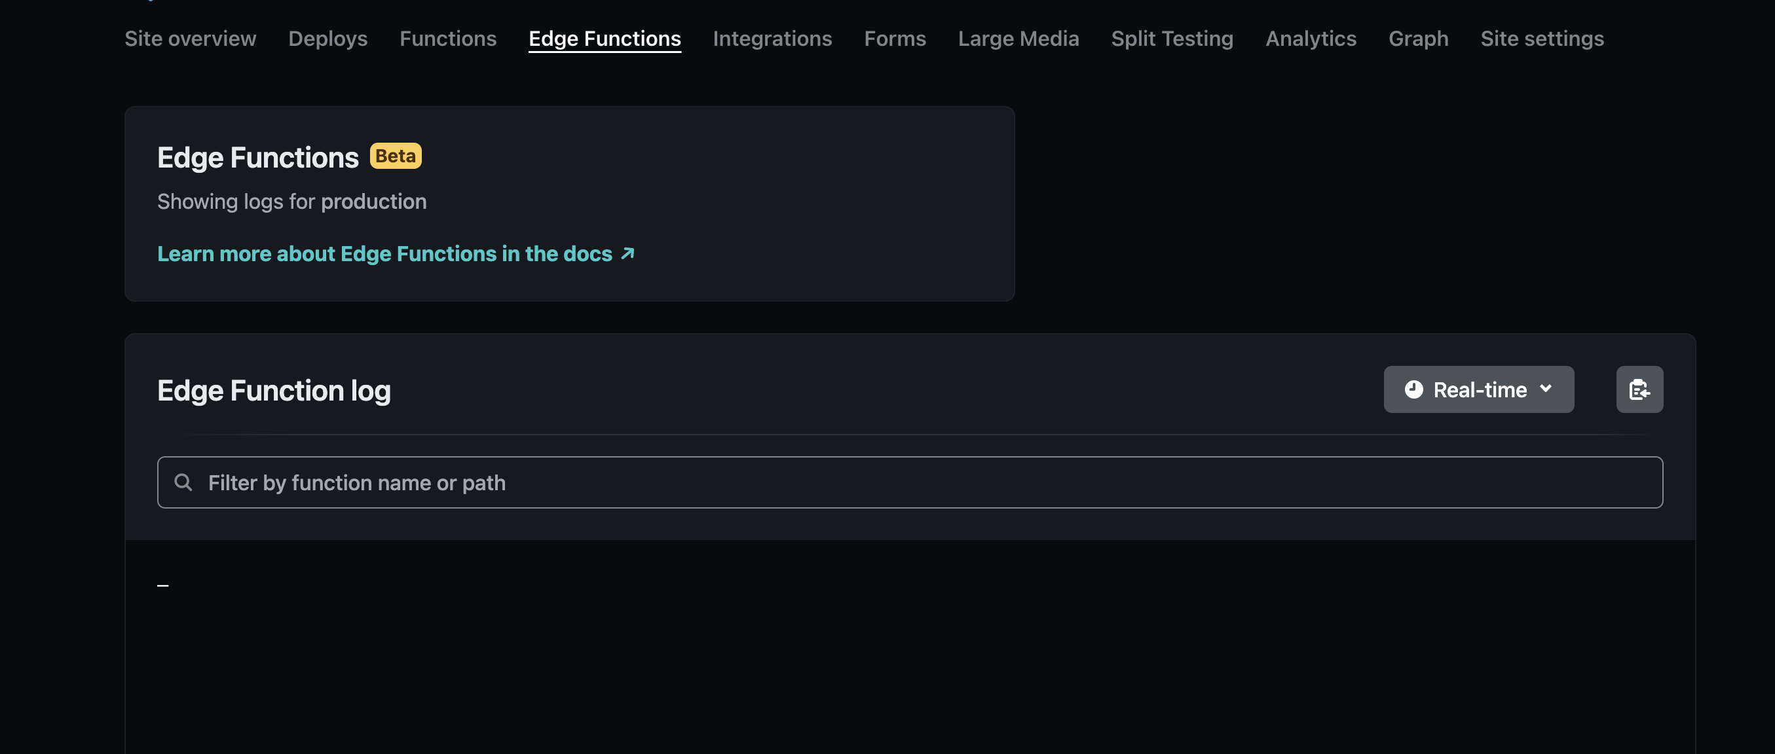Open the Real-time log mode selector

click(x=1479, y=389)
